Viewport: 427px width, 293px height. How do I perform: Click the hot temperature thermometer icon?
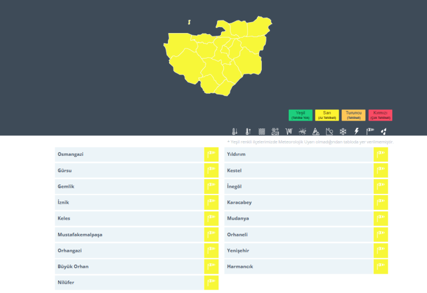[248, 131]
